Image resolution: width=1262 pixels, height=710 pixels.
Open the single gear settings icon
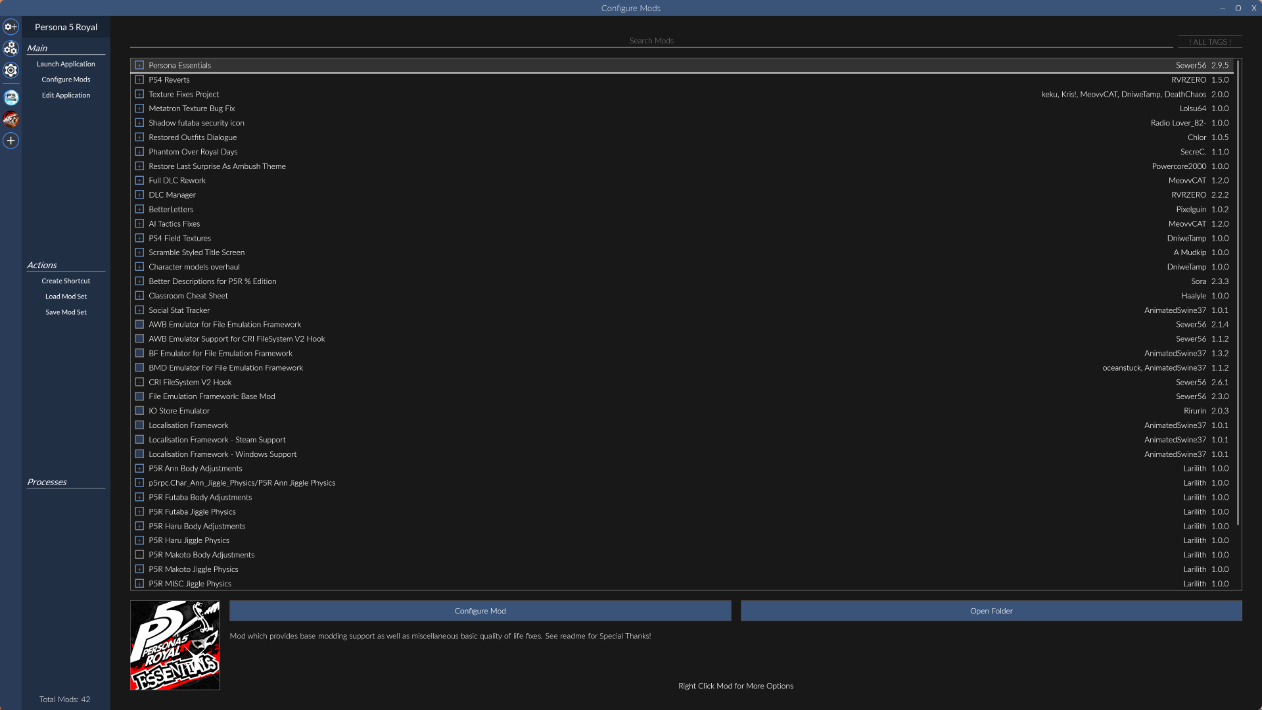pos(11,70)
